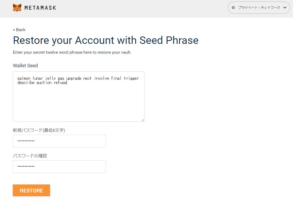Place cursor on the word describe
The width and height of the screenshot is (293, 202).
26,83
